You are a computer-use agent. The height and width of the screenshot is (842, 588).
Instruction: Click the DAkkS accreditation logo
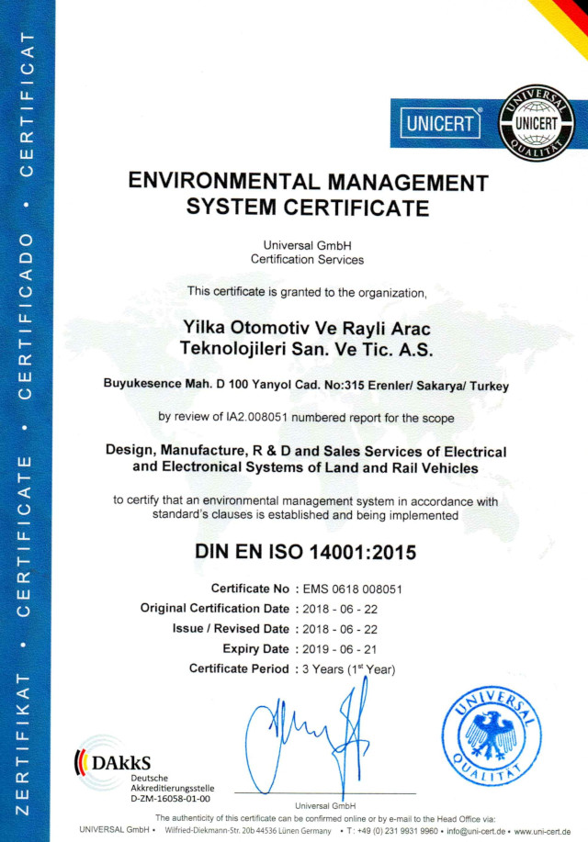point(113,762)
